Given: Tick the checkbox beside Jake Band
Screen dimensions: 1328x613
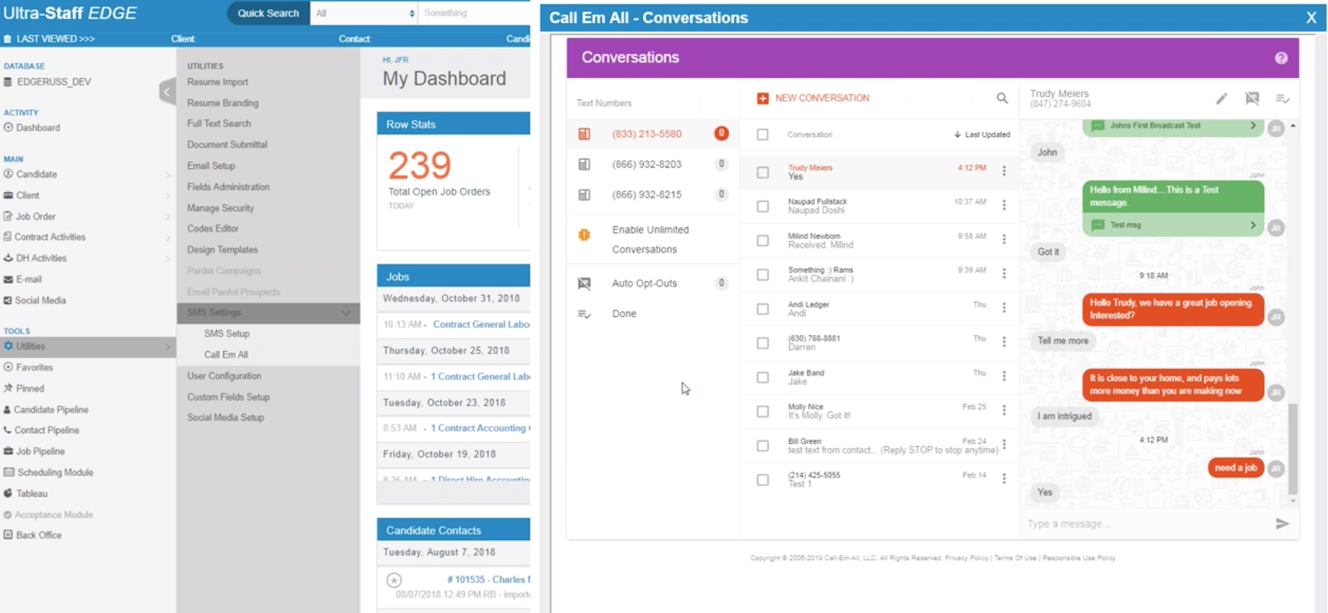Looking at the screenshot, I should [x=762, y=377].
